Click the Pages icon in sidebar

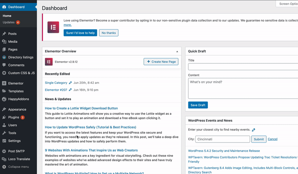[4, 49]
